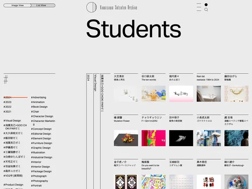Open the white miniature objects thumbnail

point(126,94)
